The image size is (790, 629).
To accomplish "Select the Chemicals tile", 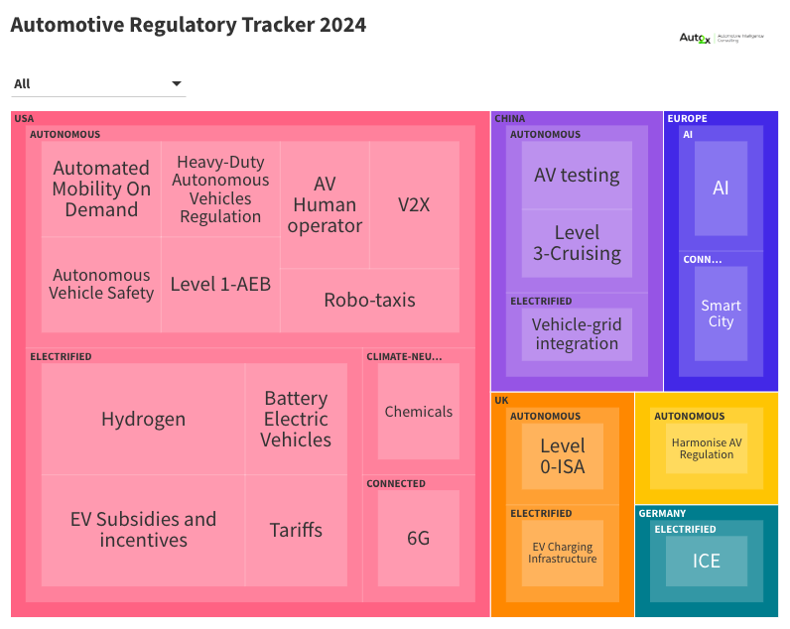I will [x=418, y=411].
